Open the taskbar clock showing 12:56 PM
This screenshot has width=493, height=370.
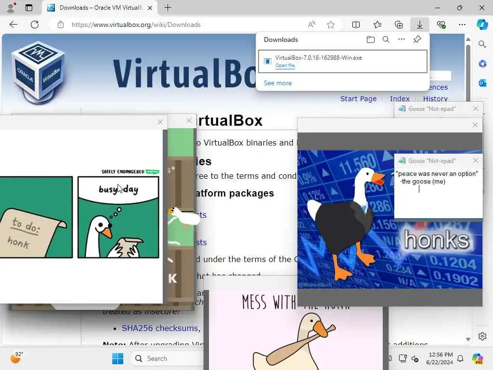click(440, 358)
